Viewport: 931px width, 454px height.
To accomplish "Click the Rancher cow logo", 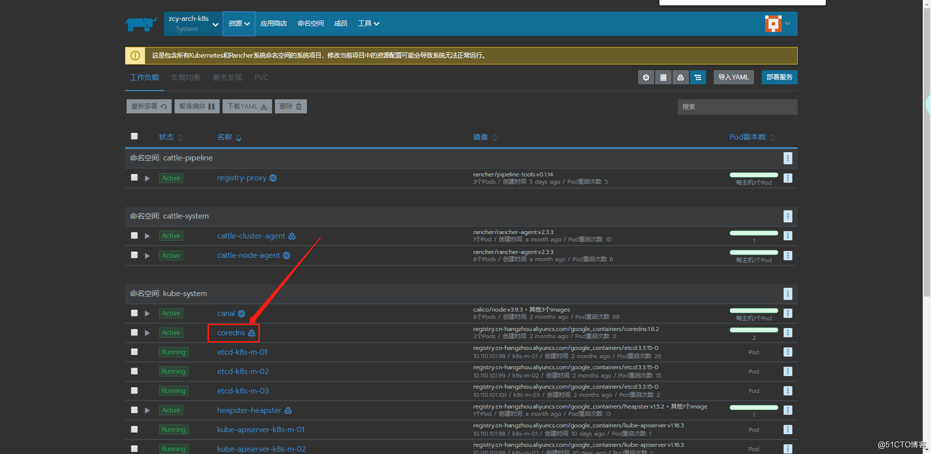I will (141, 24).
